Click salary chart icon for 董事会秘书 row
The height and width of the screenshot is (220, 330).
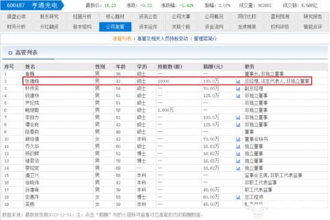pos(238,139)
